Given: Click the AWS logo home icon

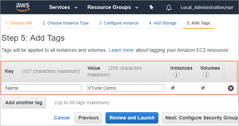Looking at the screenshot, I should coord(23,7).
